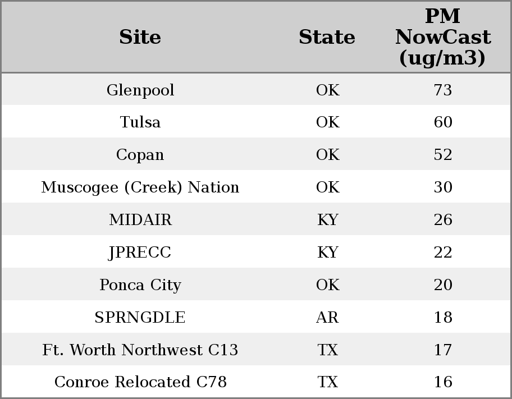Click Ft. Worth Northwest C13 site

(140, 350)
